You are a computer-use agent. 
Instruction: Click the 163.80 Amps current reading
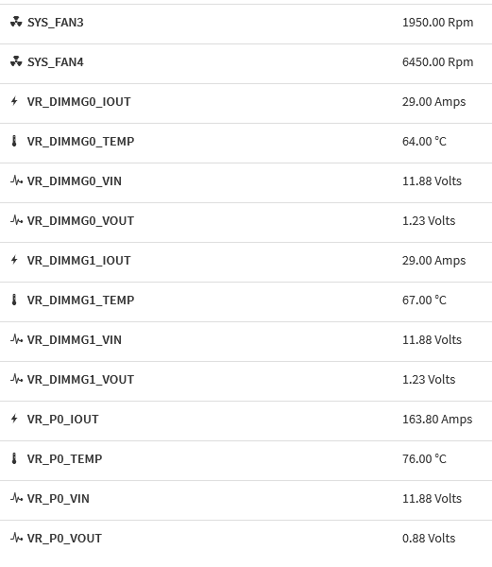[x=437, y=419]
